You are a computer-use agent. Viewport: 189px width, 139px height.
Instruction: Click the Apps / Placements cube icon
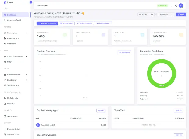click(5, 57)
